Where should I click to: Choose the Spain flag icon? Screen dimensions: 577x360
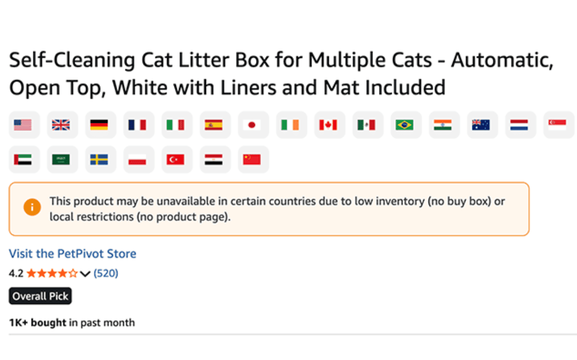(x=214, y=125)
